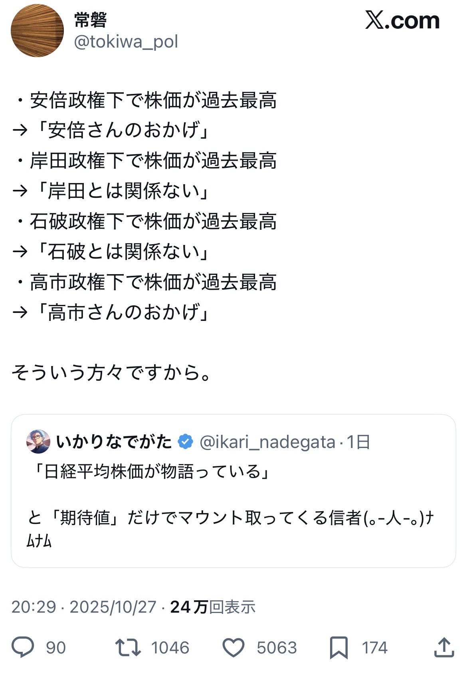This screenshot has height=675, width=467.
Task: Click the 20:29 · 2025/10/27 timestamp
Action: click(x=83, y=607)
